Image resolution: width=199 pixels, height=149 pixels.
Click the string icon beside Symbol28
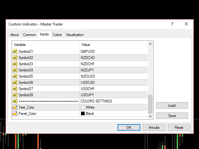pyautogui.click(x=15, y=95)
